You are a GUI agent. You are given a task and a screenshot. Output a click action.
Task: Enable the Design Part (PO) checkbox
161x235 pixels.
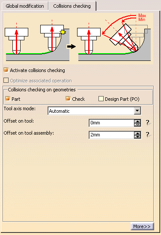[x=101, y=99]
